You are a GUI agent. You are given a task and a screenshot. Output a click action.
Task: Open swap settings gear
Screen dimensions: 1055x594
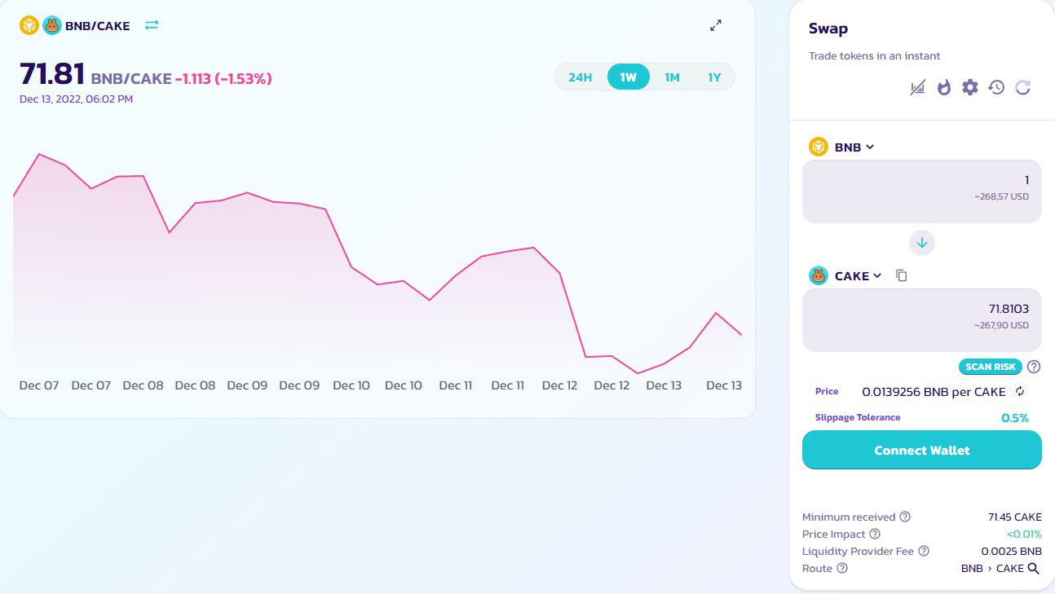click(969, 87)
